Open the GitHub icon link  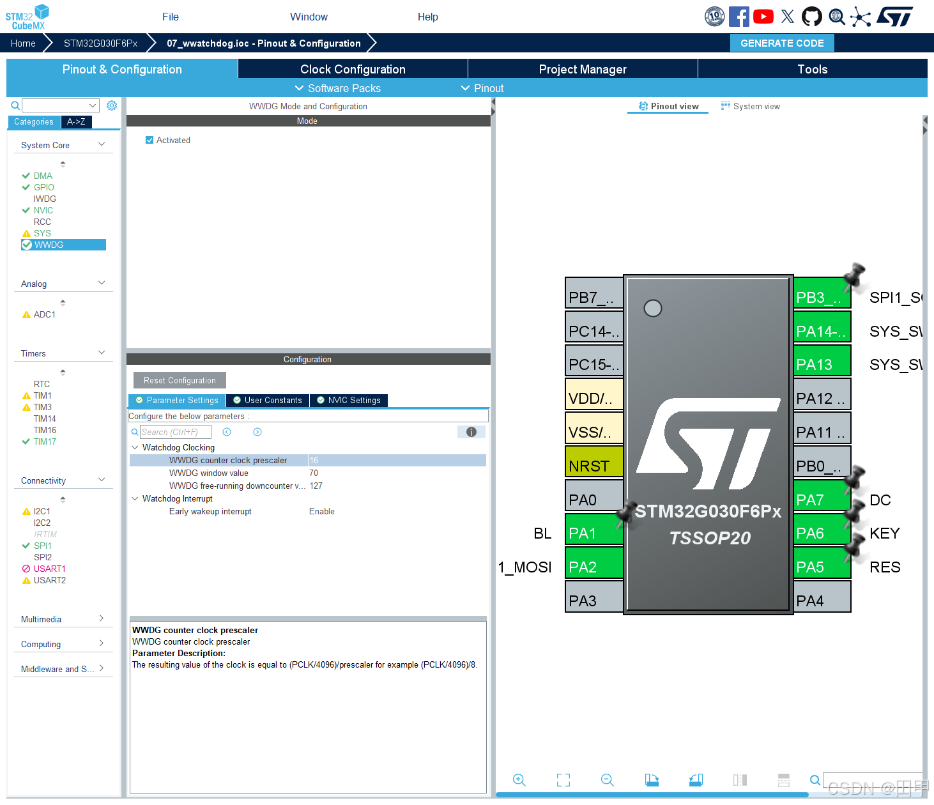[812, 17]
